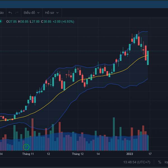Click the Tháng 12 time axis label

pyautogui.click(x=78, y=154)
